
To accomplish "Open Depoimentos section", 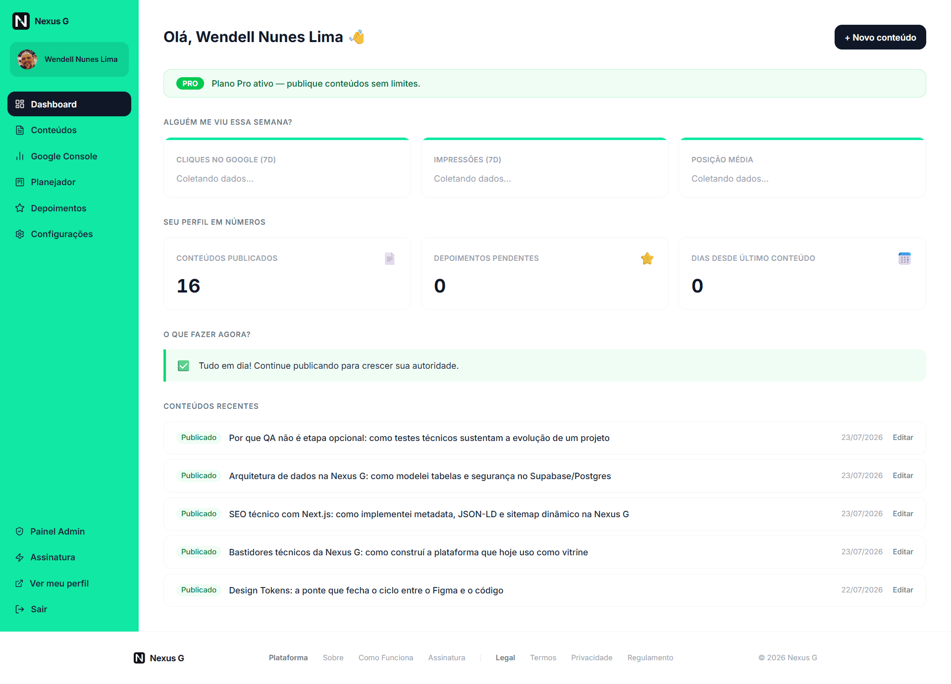I will (69, 208).
